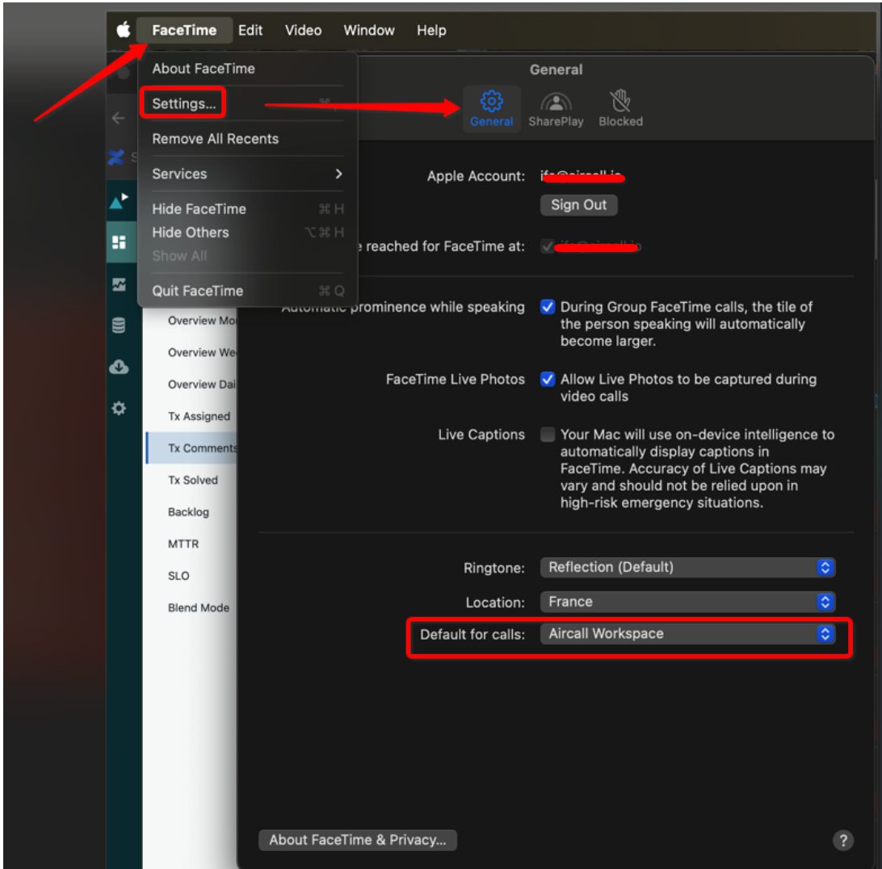Open the Ringtone dropdown
Image resolution: width=882 pixels, height=869 pixels.
(687, 567)
